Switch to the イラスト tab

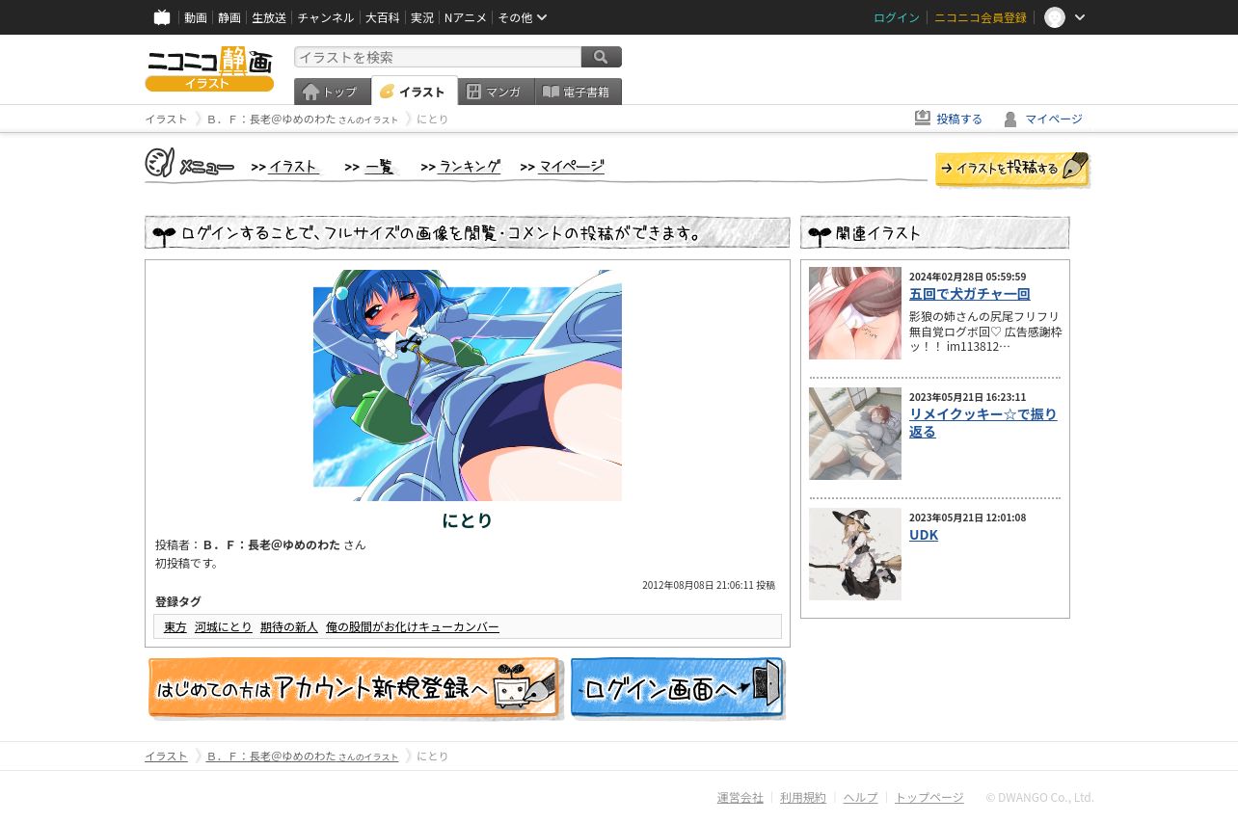(415, 92)
